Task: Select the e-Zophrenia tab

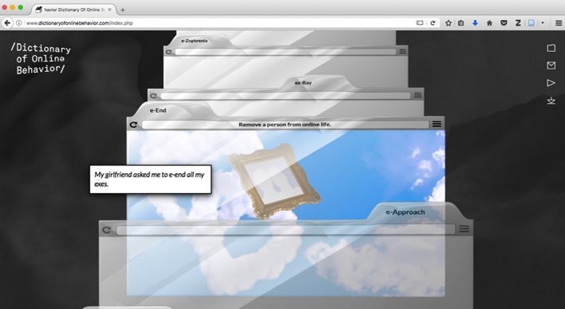Action: point(195,41)
